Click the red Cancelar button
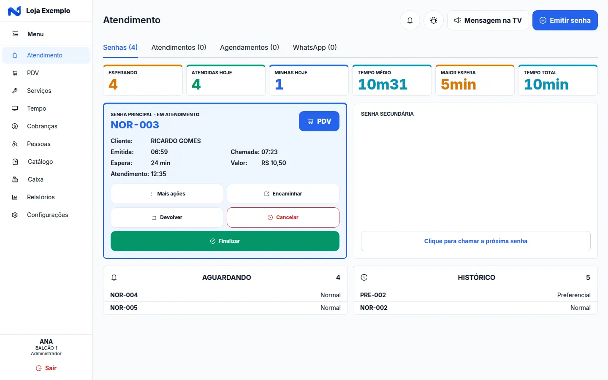This screenshot has height=380, width=608. pyautogui.click(x=283, y=217)
